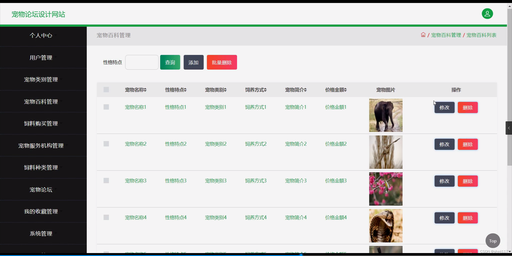Select the 饲养方式1 cell text
Viewport: 512px width, 256px height.
tap(256, 107)
